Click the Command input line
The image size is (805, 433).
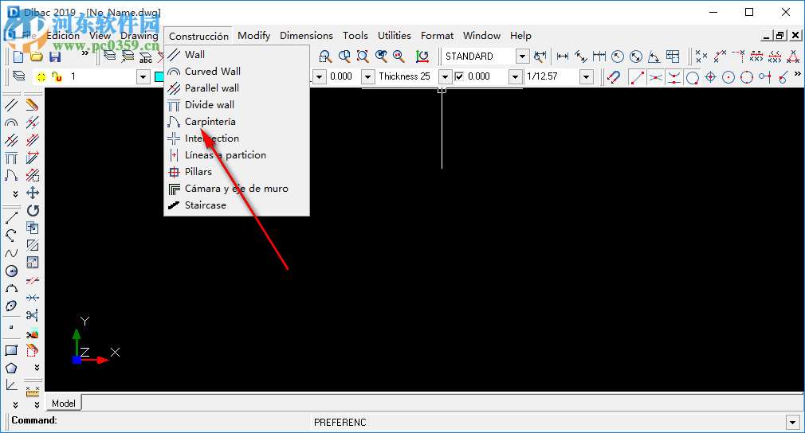160,421
